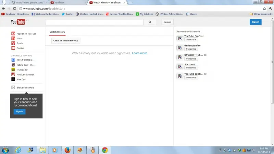
Task: Open Starcount channel thumbnail
Action: [180, 66]
